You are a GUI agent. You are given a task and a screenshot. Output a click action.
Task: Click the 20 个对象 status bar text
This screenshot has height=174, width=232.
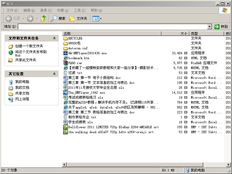click(9, 170)
